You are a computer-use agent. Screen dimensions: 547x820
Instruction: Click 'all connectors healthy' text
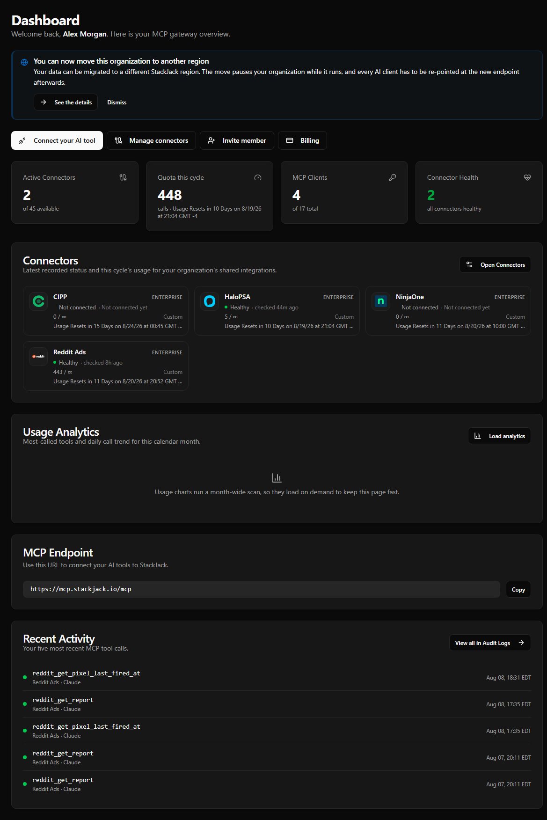tap(454, 209)
